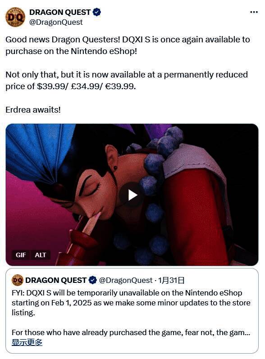Open the quoted tweet text starting with FYI: DQXI S

131,303
